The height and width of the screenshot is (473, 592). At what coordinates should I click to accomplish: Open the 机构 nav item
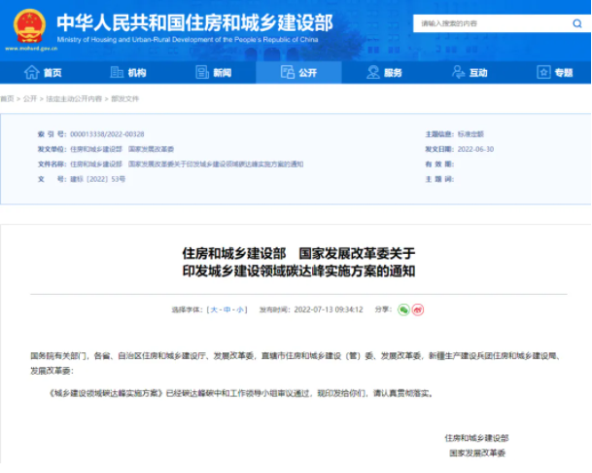click(x=128, y=72)
